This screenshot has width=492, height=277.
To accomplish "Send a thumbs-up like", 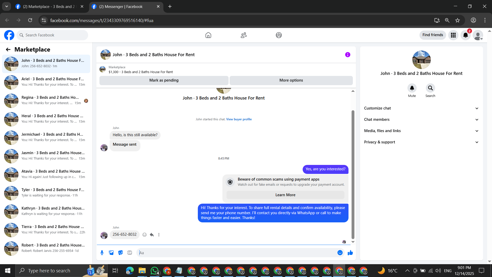I will pos(350,253).
